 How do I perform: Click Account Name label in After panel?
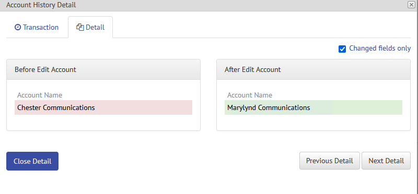pyautogui.click(x=250, y=95)
